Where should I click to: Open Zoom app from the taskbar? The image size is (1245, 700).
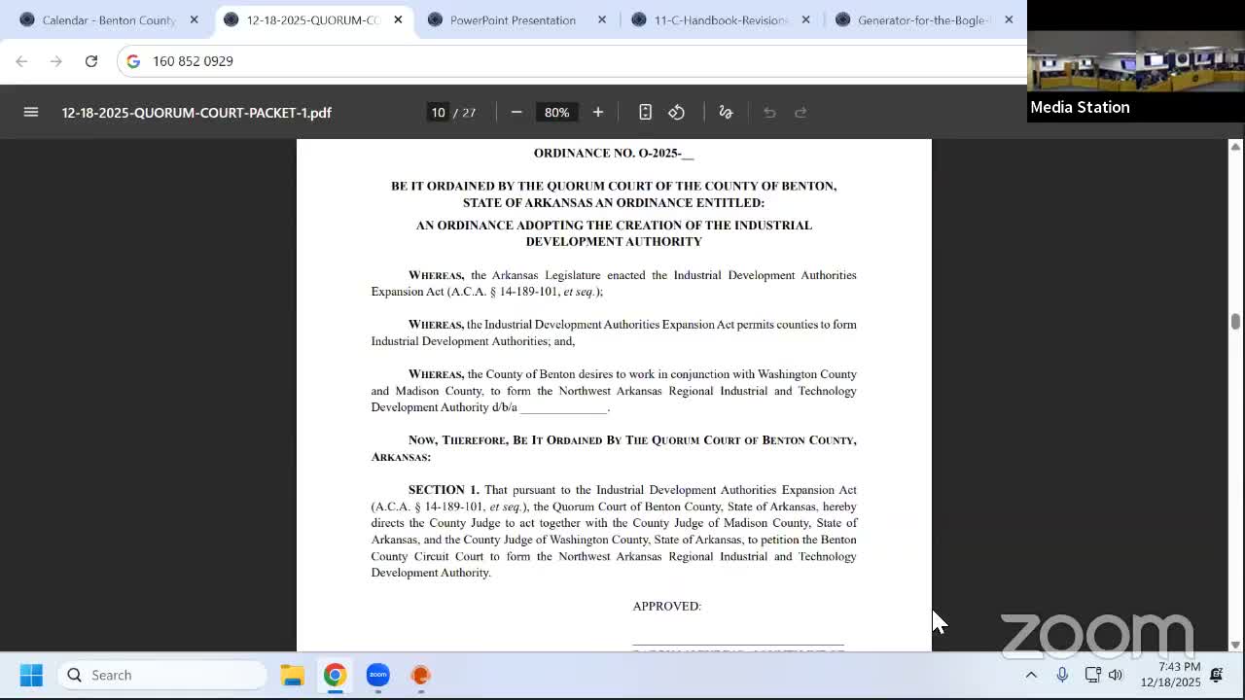[x=378, y=675]
